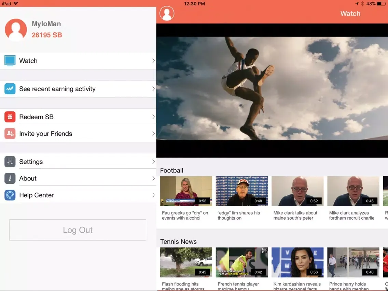The image size is (388, 291).
Task: Click the Settings sliders icon
Action: pos(10,162)
